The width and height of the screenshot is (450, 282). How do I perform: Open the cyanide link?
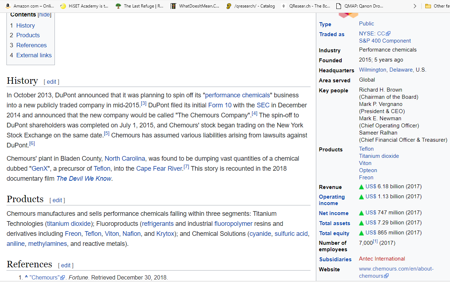point(260,234)
